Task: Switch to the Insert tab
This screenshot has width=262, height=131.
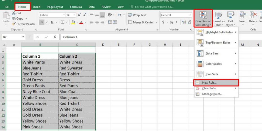Action: [37, 7]
